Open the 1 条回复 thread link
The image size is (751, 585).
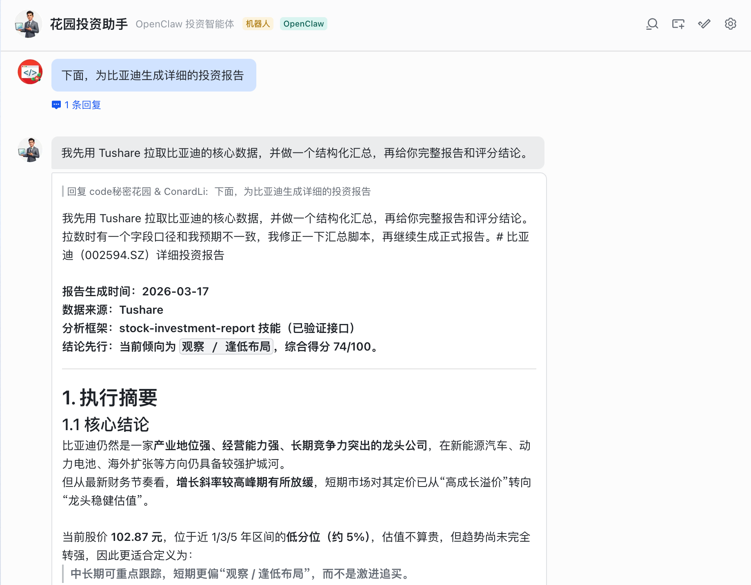pos(82,105)
